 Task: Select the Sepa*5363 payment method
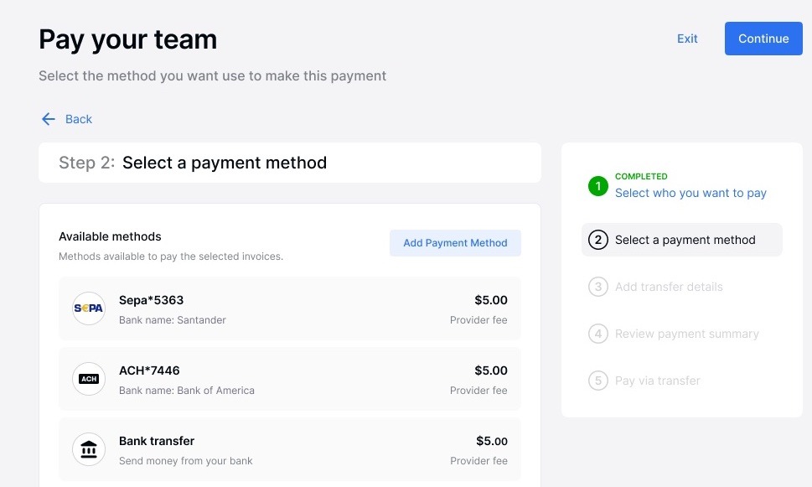coord(289,308)
